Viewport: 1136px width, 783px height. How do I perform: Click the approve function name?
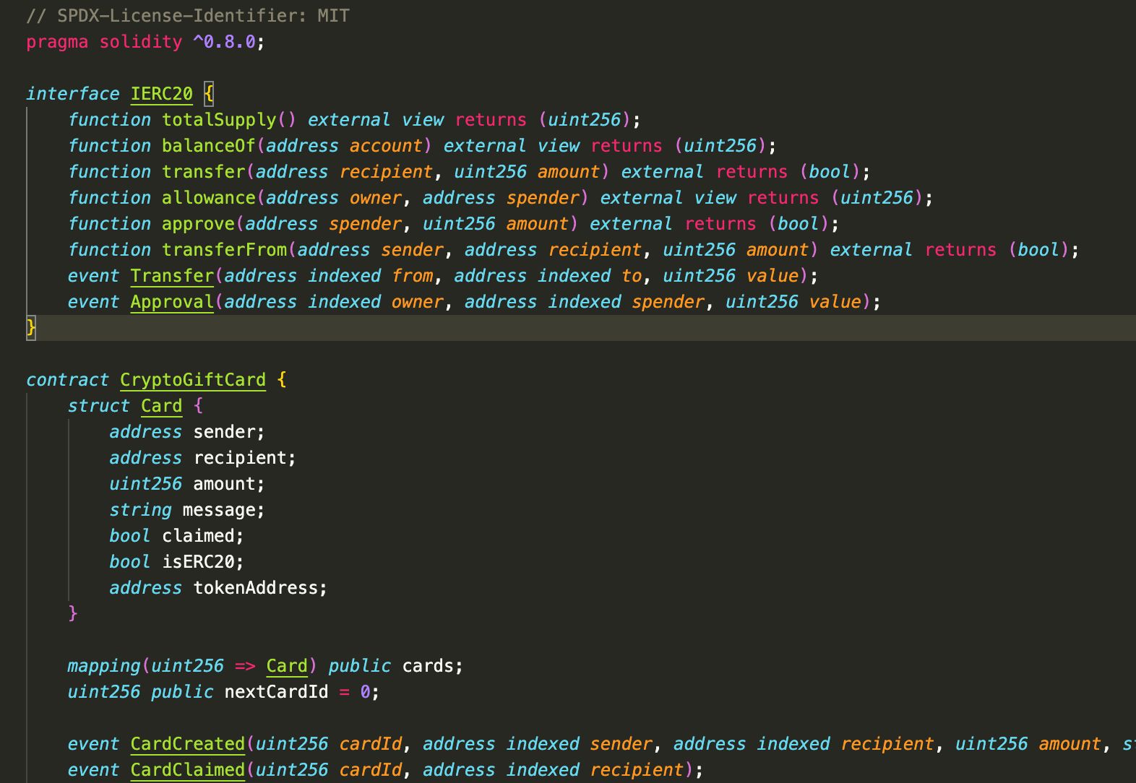pos(199,224)
